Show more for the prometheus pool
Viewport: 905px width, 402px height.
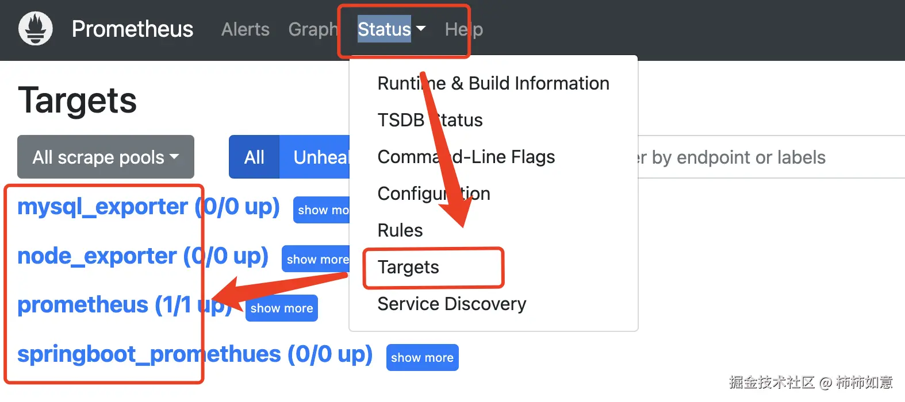click(x=282, y=308)
